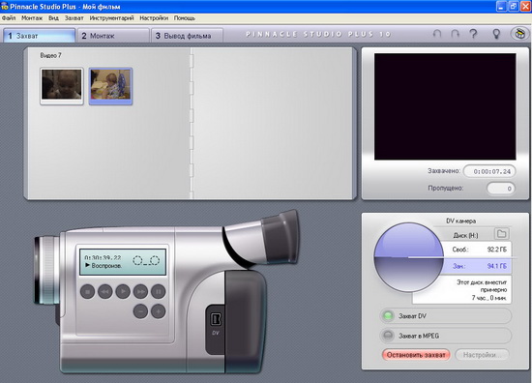Select Захват в MPEG capture option
This screenshot has width=532, height=383.
(445, 336)
